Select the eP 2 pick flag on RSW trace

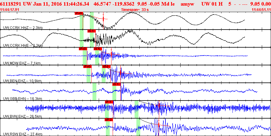[x=109, y=120]
